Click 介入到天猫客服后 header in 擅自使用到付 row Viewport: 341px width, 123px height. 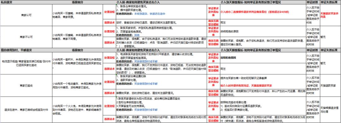pyautogui.click(x=263, y=50)
